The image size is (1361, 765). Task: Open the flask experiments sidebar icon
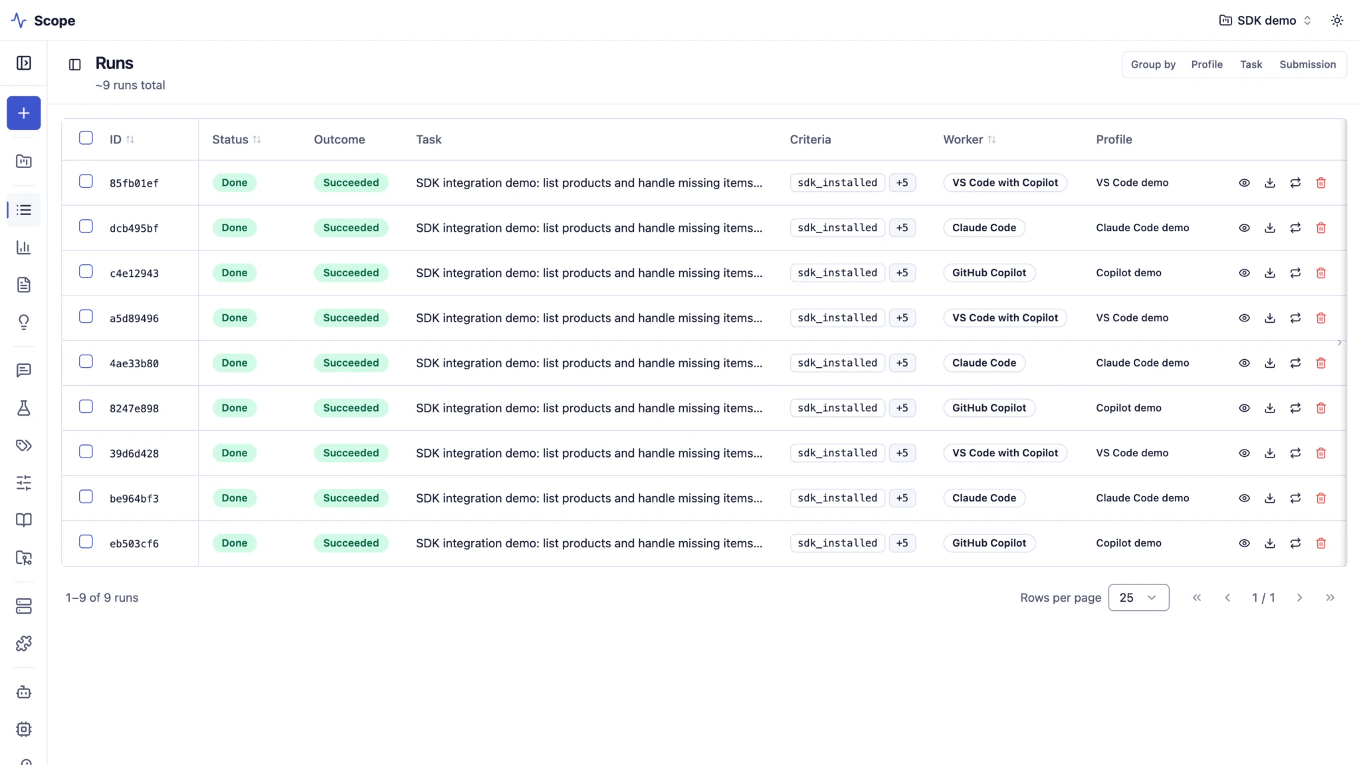coord(23,408)
